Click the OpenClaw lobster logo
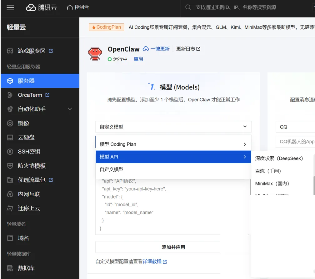315x279 pixels. pos(95,54)
